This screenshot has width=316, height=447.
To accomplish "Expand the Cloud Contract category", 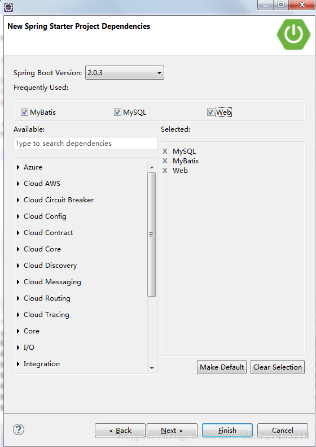I will coord(18,233).
